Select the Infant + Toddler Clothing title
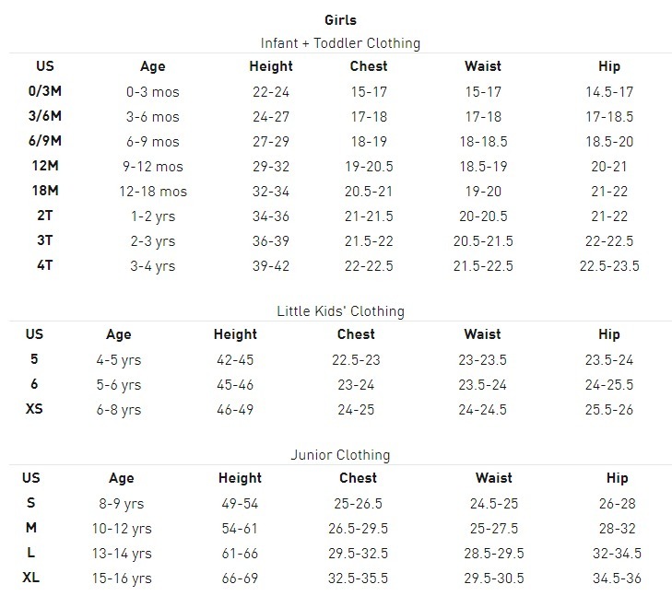Viewport: 672px width, 596px height. (340, 43)
